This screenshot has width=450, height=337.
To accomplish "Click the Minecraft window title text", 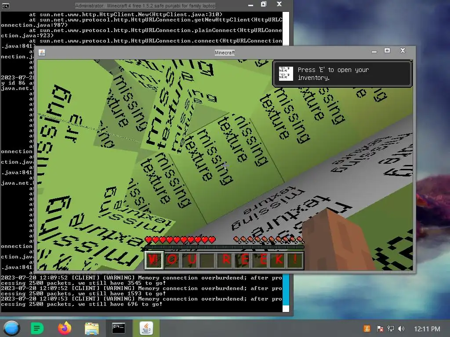I will click(225, 53).
